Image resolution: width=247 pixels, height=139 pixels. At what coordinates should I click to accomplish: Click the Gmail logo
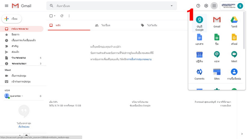[22, 6]
